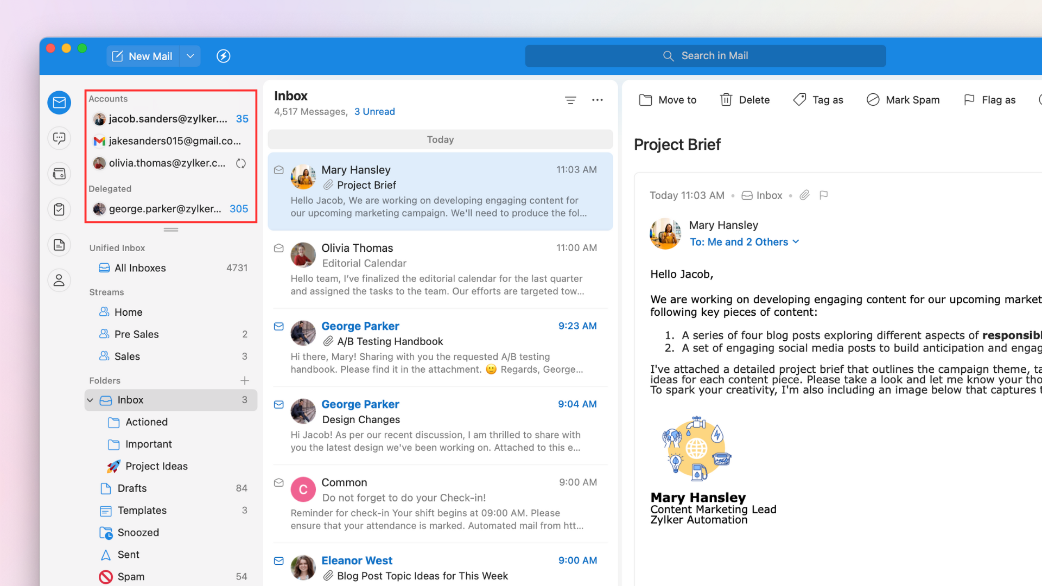Open the lightning quick actions icon
Screen dimensions: 1042x586
coord(223,56)
